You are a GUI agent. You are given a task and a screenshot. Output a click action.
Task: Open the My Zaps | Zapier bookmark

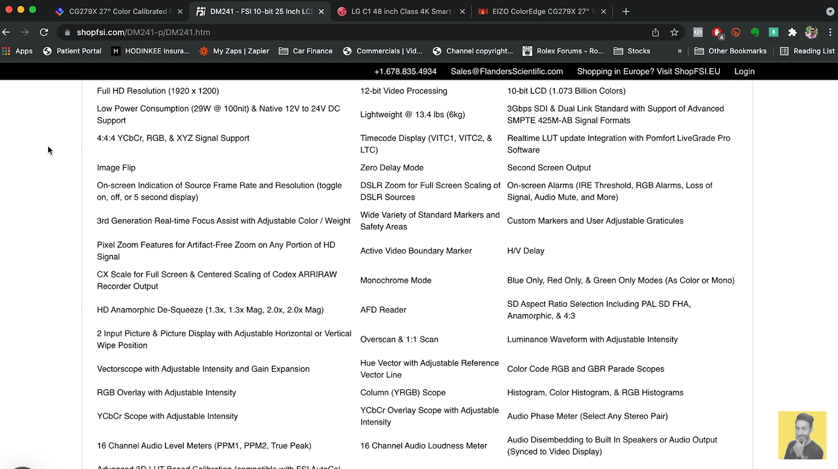tap(234, 51)
